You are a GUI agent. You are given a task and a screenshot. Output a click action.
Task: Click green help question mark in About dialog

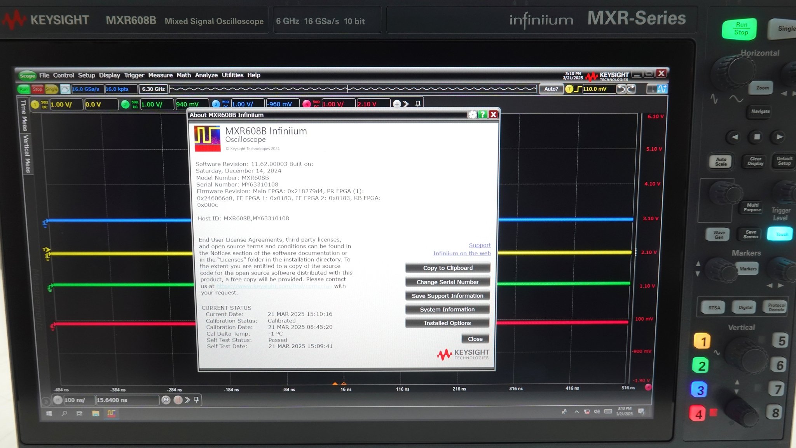click(x=482, y=115)
